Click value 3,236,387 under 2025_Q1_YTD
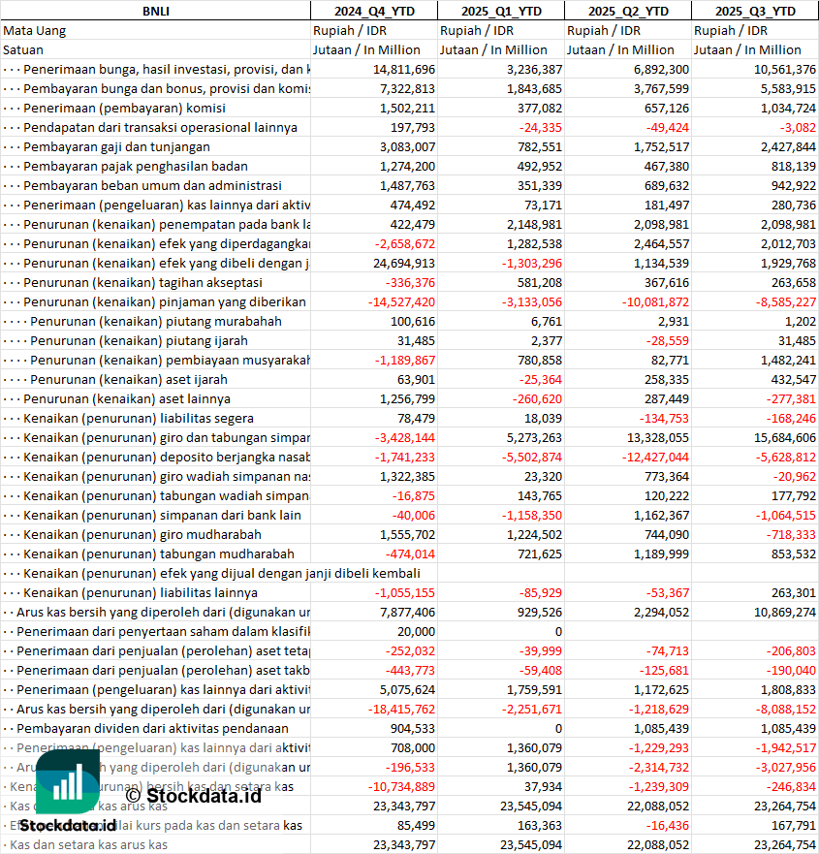 (534, 70)
